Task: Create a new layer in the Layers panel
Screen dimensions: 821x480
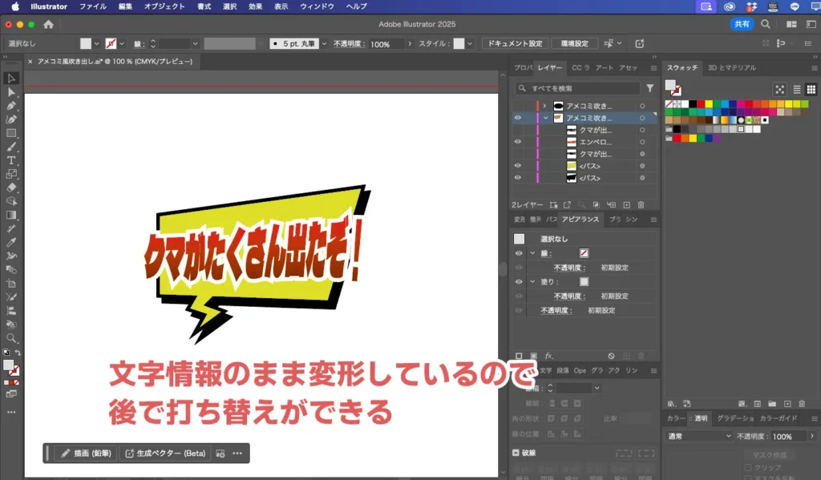Action: tap(627, 204)
